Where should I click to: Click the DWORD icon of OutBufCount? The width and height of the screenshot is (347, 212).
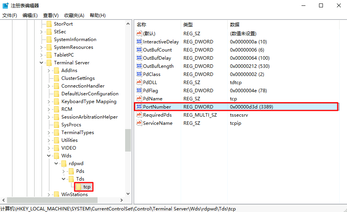click(139, 50)
